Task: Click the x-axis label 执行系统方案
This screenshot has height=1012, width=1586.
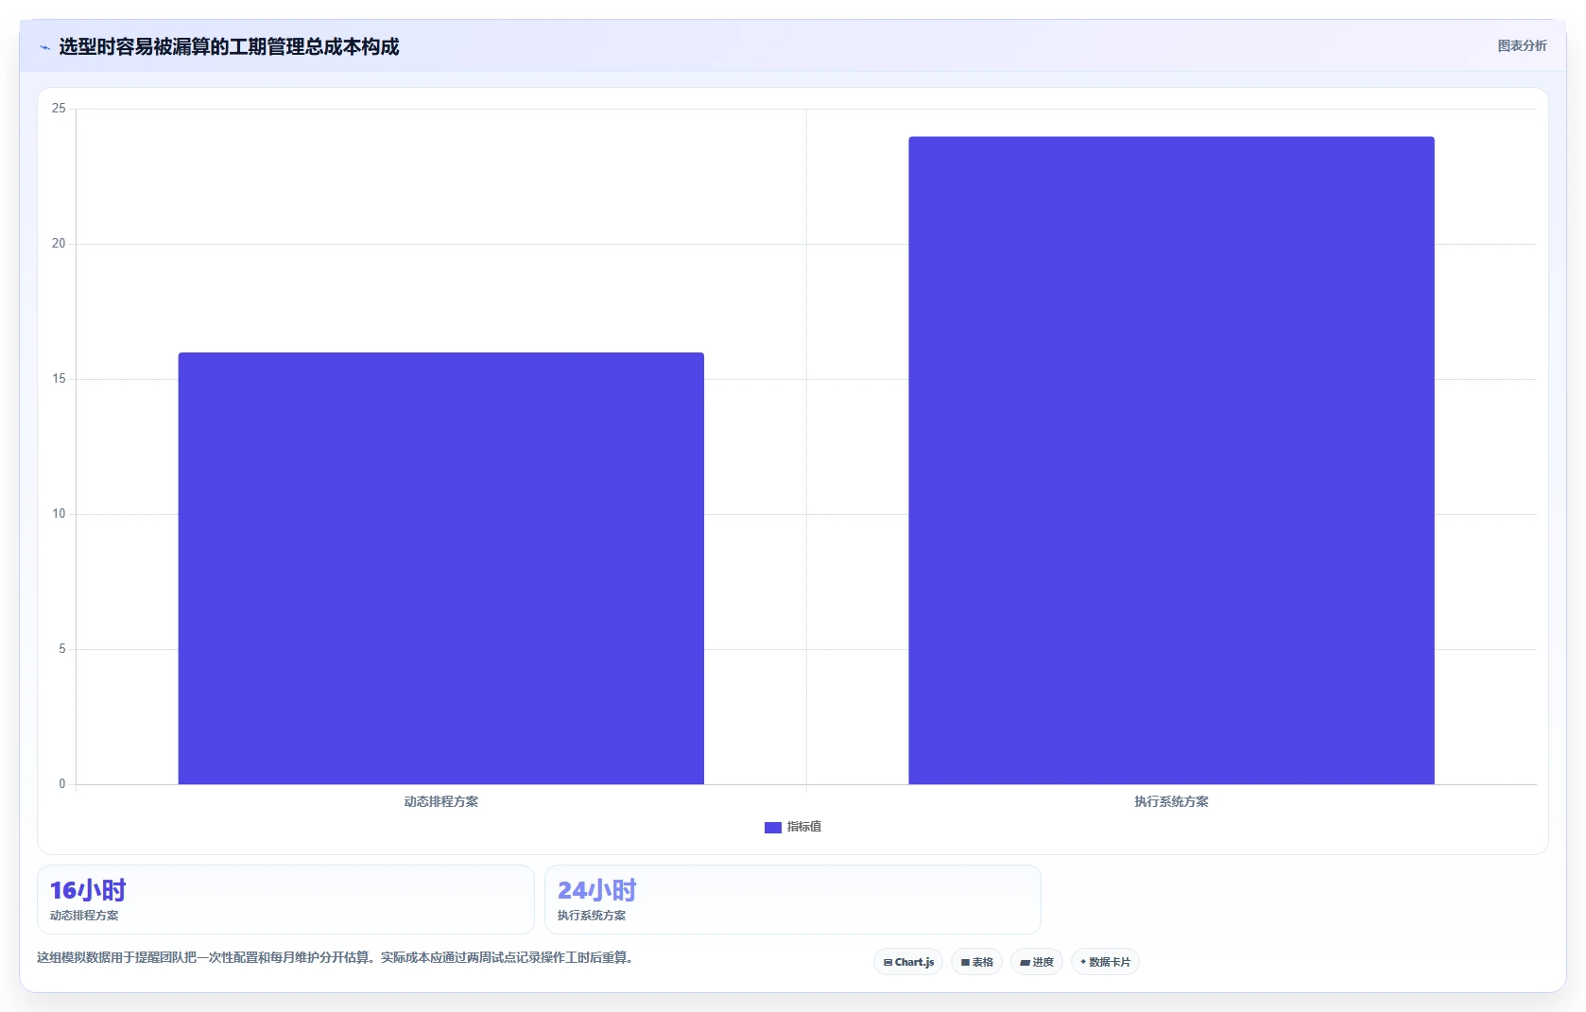Action: tap(1171, 801)
